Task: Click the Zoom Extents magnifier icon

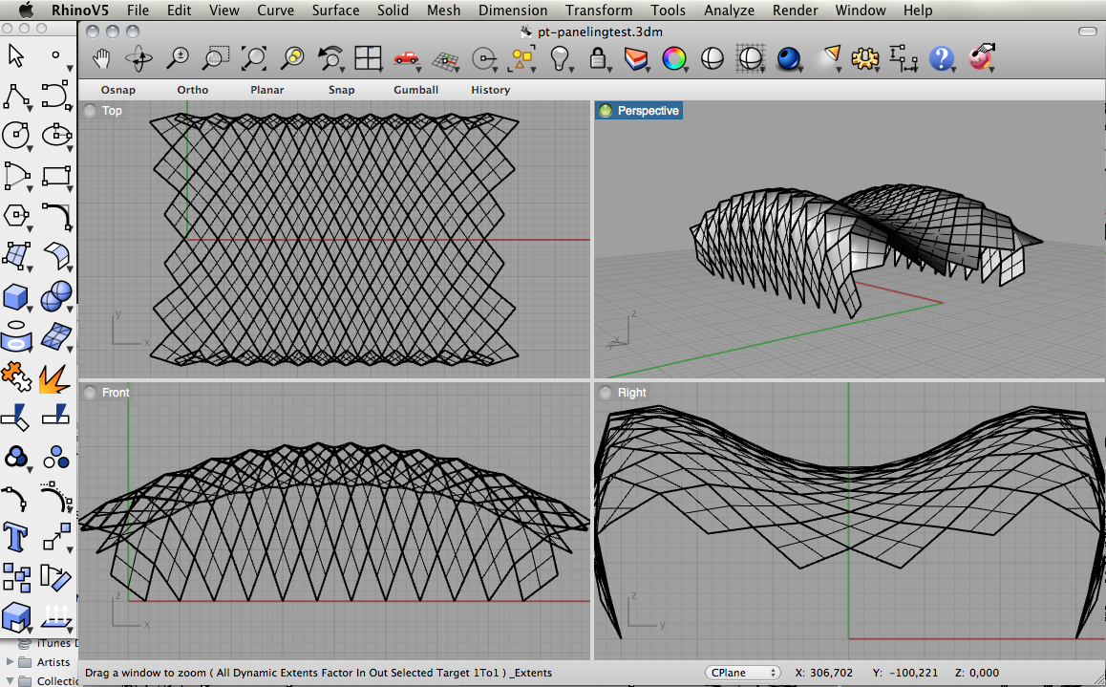Action: coord(254,59)
